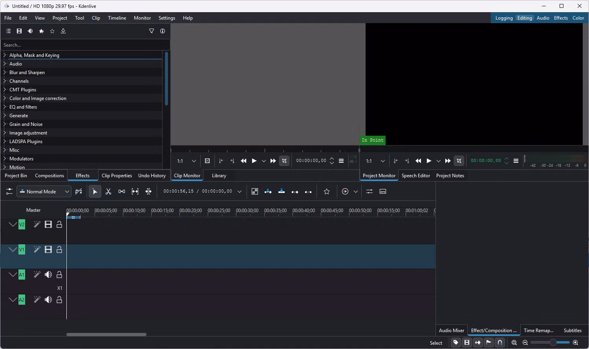Collapse the A2 audio track

pyautogui.click(x=13, y=300)
